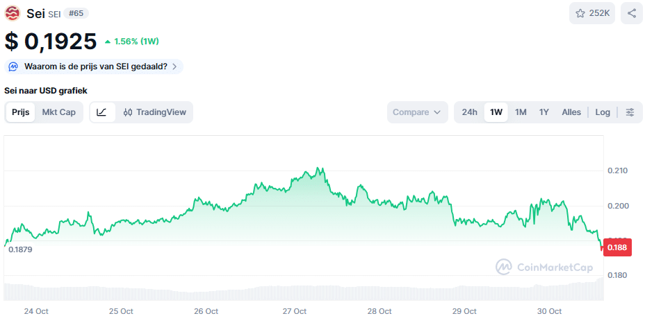The height and width of the screenshot is (316, 645).
Task: Toggle Log scale on chart
Action: pyautogui.click(x=603, y=112)
